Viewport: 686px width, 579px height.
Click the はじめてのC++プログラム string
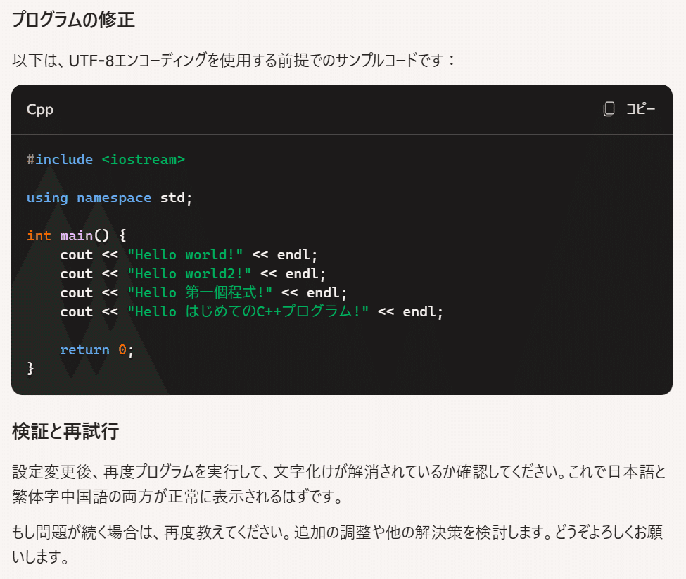(248, 311)
